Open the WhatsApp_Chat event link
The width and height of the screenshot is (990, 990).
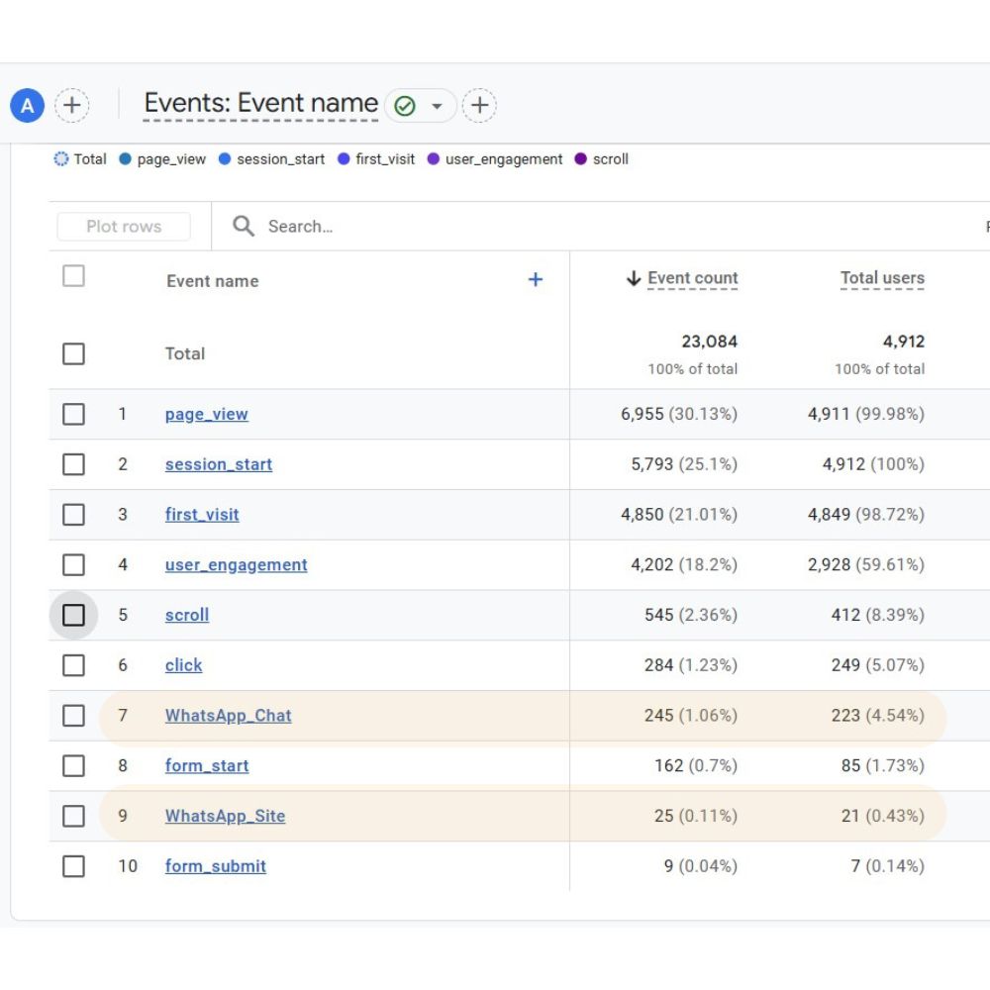(228, 716)
